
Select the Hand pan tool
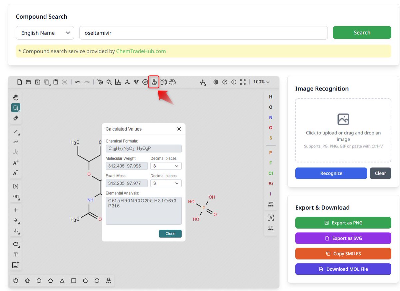pyautogui.click(x=16, y=98)
